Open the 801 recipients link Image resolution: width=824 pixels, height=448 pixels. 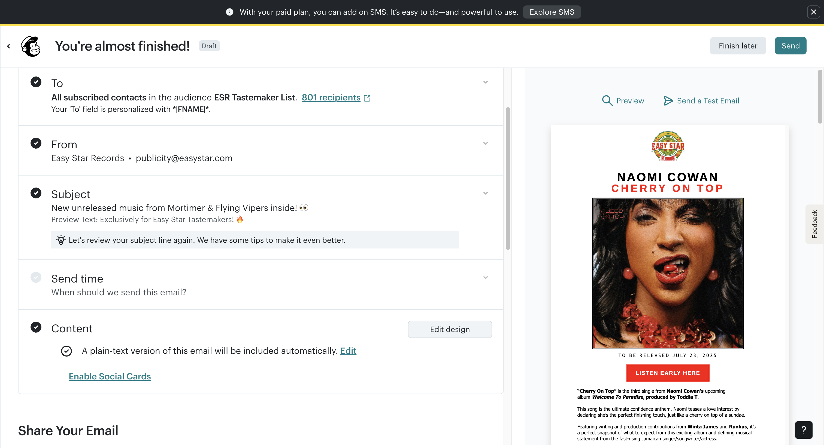point(331,97)
